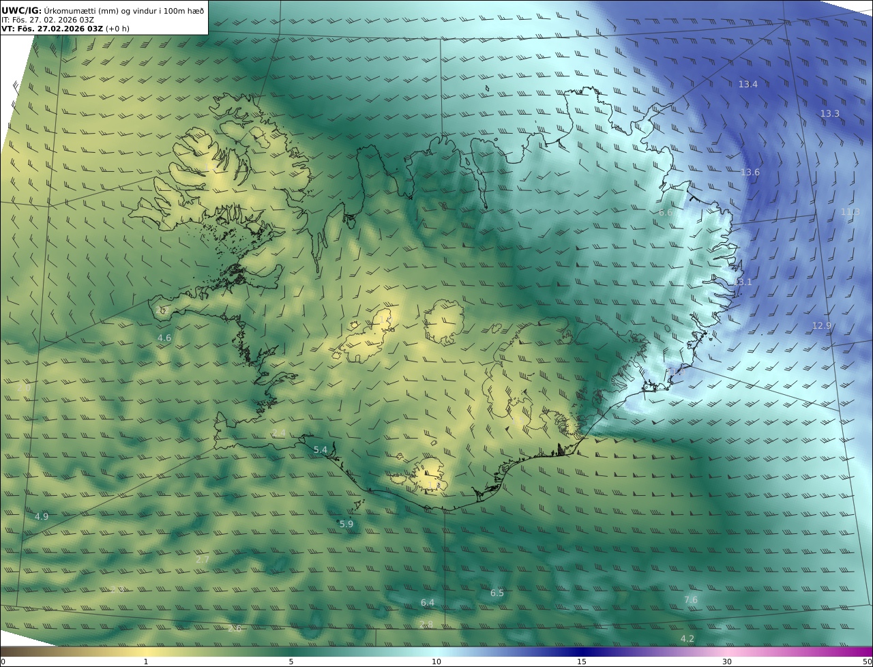The height and width of the screenshot is (667, 873).
Task: Select the 2.4 value label
Action: coord(278,432)
